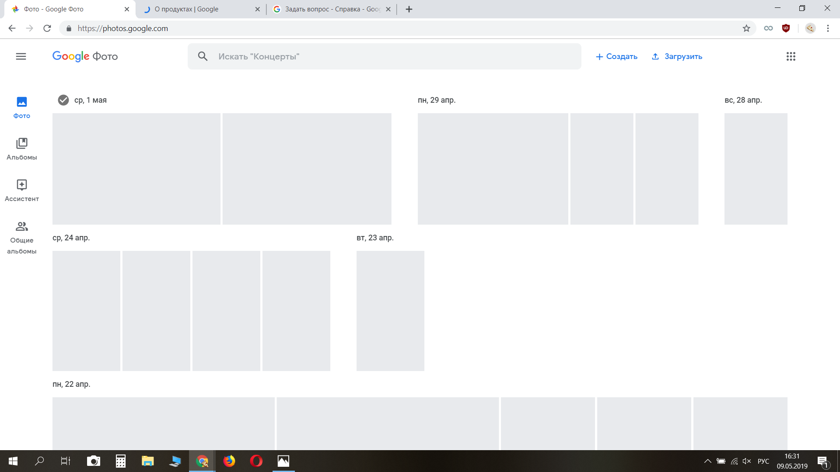The height and width of the screenshot is (472, 840).
Task: Open File Explorer from the taskbar
Action: [x=148, y=461]
